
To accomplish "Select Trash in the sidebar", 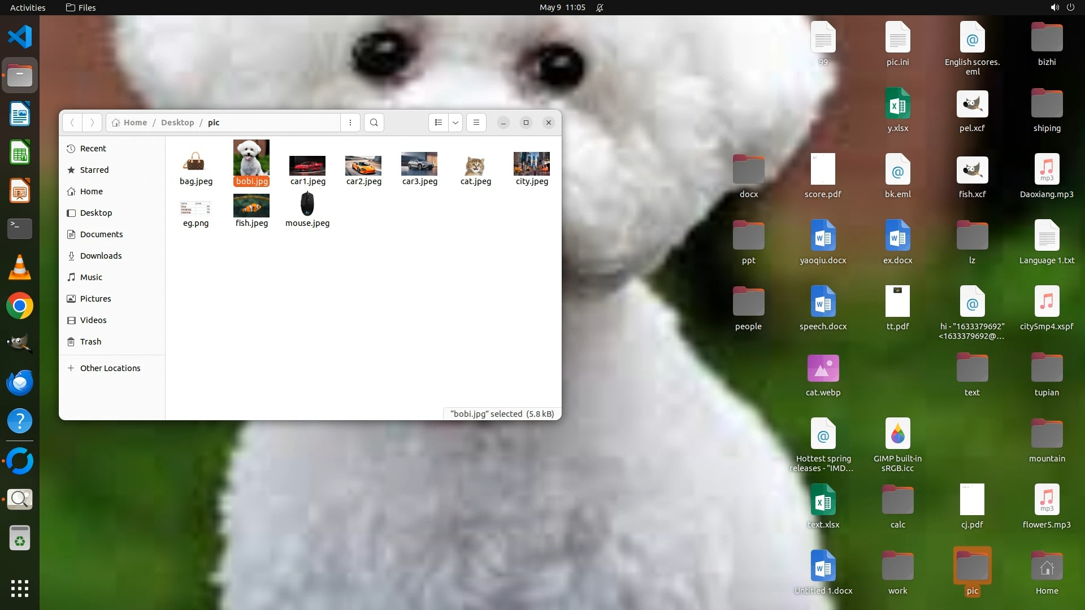I will click(x=90, y=342).
